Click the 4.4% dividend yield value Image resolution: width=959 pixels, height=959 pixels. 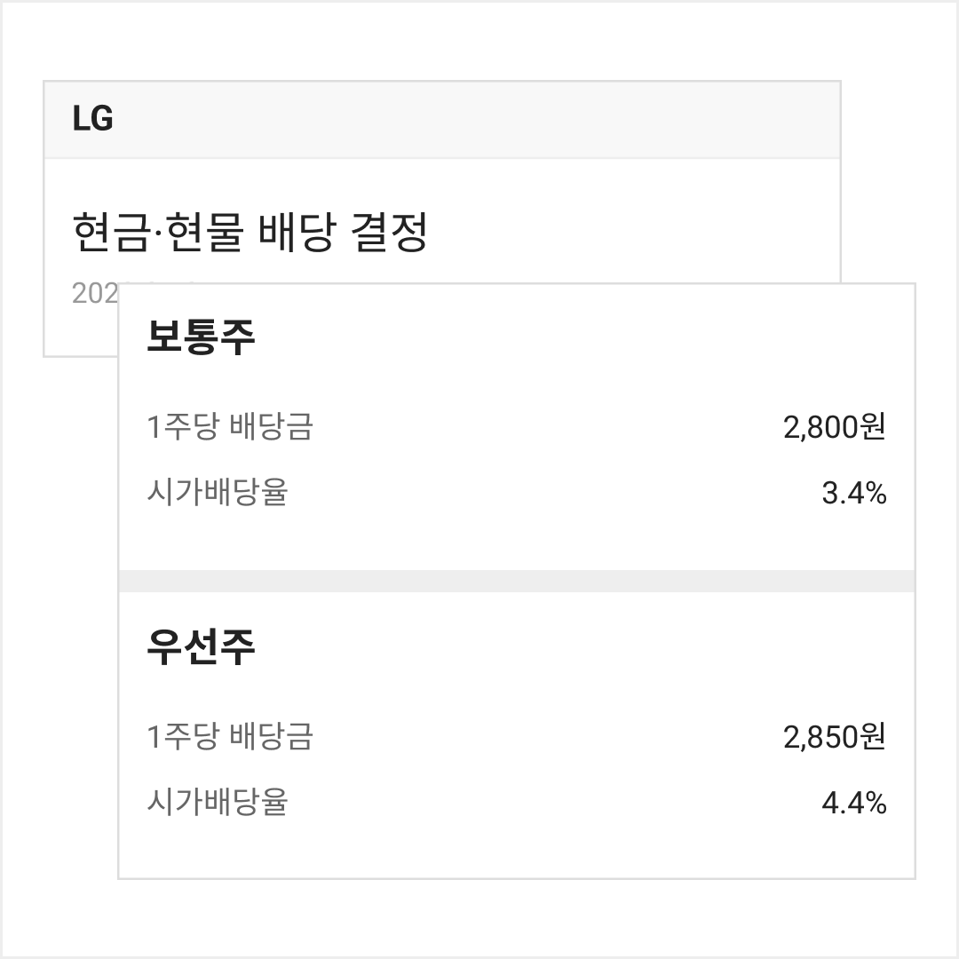pyautogui.click(x=854, y=803)
